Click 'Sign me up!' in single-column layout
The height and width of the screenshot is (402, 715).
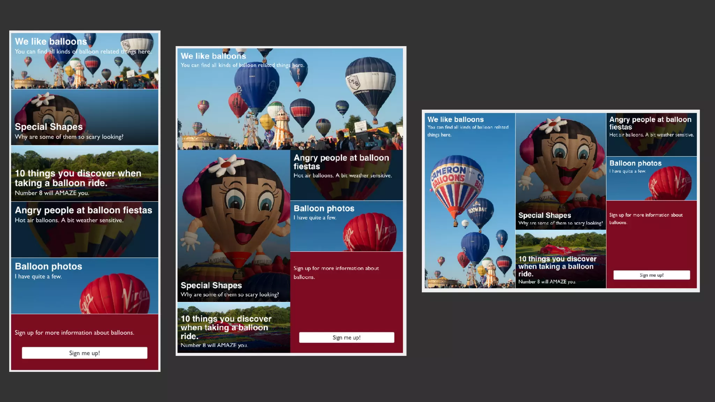click(x=84, y=353)
